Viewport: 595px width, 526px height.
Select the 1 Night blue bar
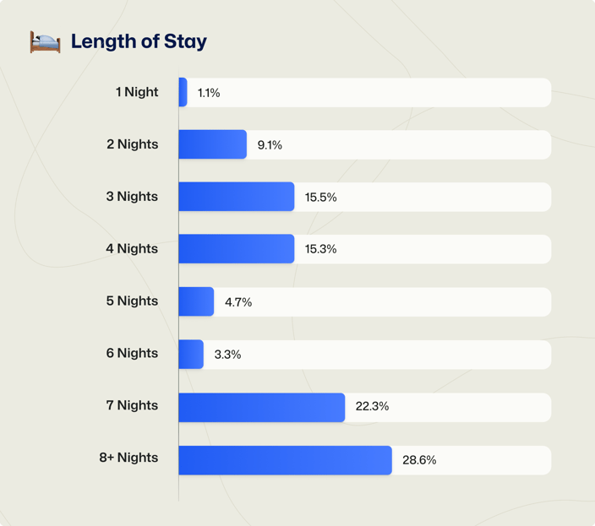(x=183, y=92)
